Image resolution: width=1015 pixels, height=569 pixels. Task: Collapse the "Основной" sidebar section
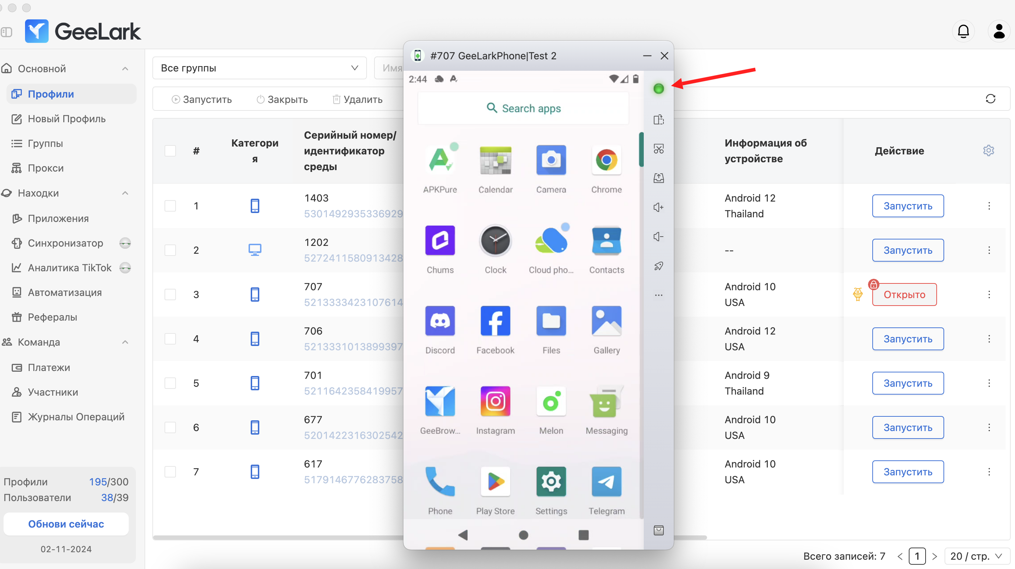(x=125, y=69)
